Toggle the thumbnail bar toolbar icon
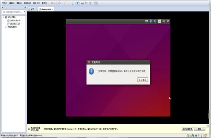 pyautogui.click(x=82, y=3)
